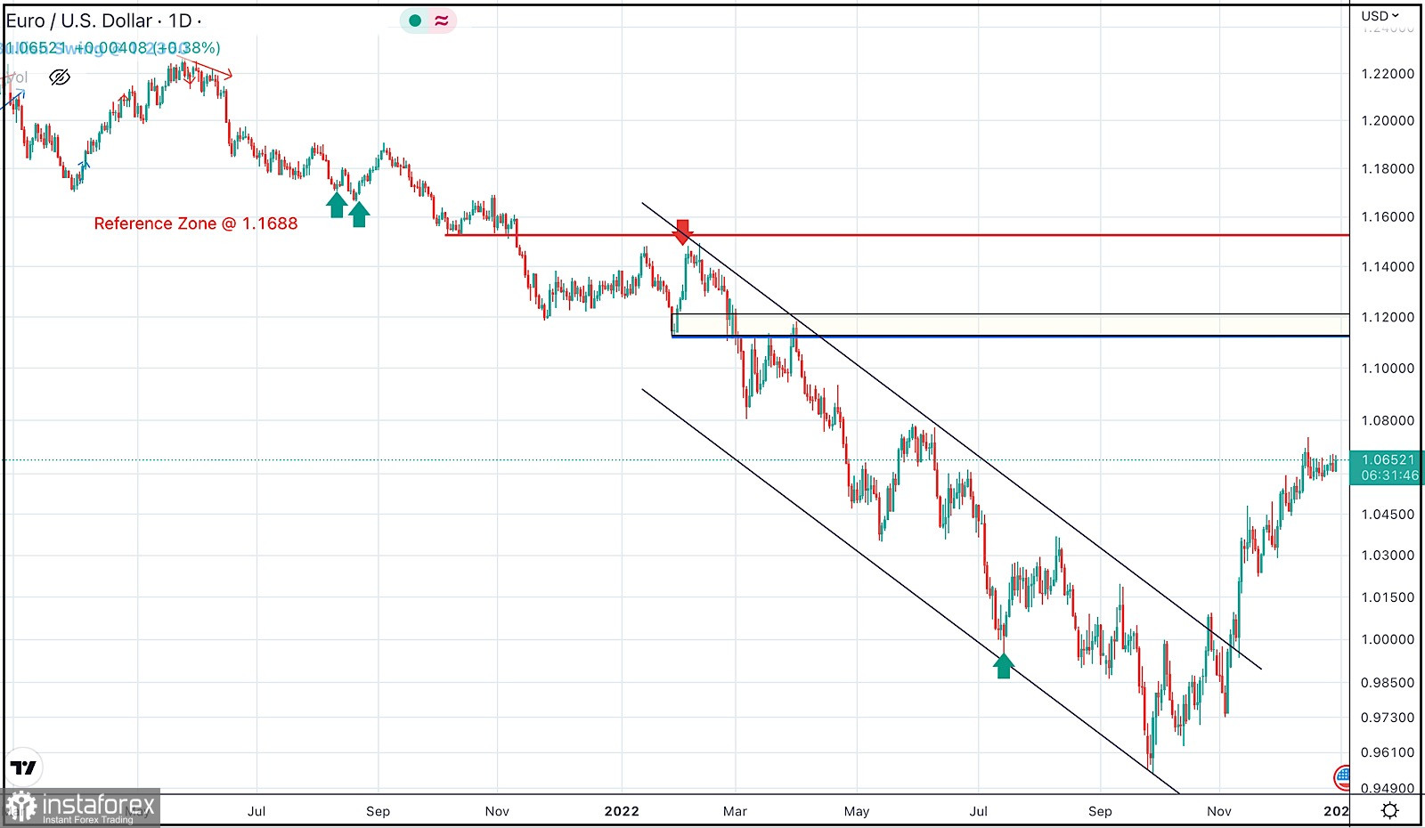Image resolution: width=1425 pixels, height=828 pixels.
Task: Click the 1.00000 price axis label
Action: [1388, 640]
